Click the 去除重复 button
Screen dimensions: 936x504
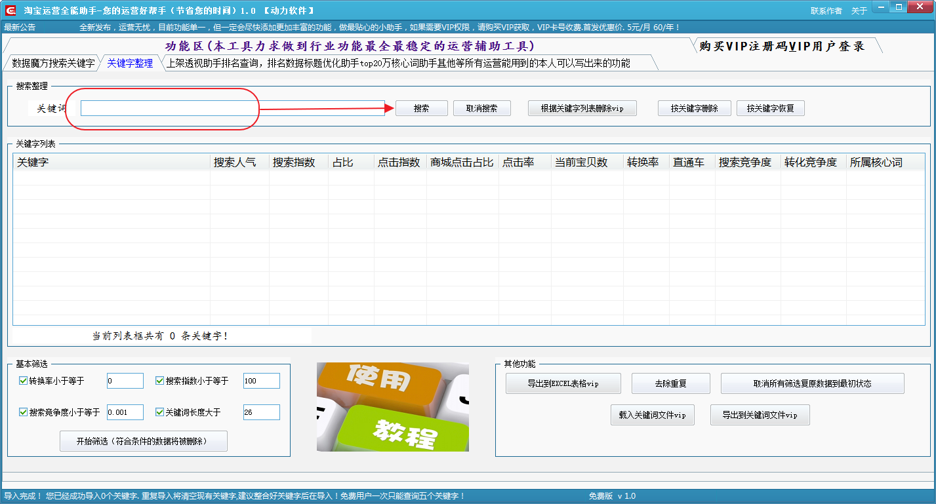670,383
